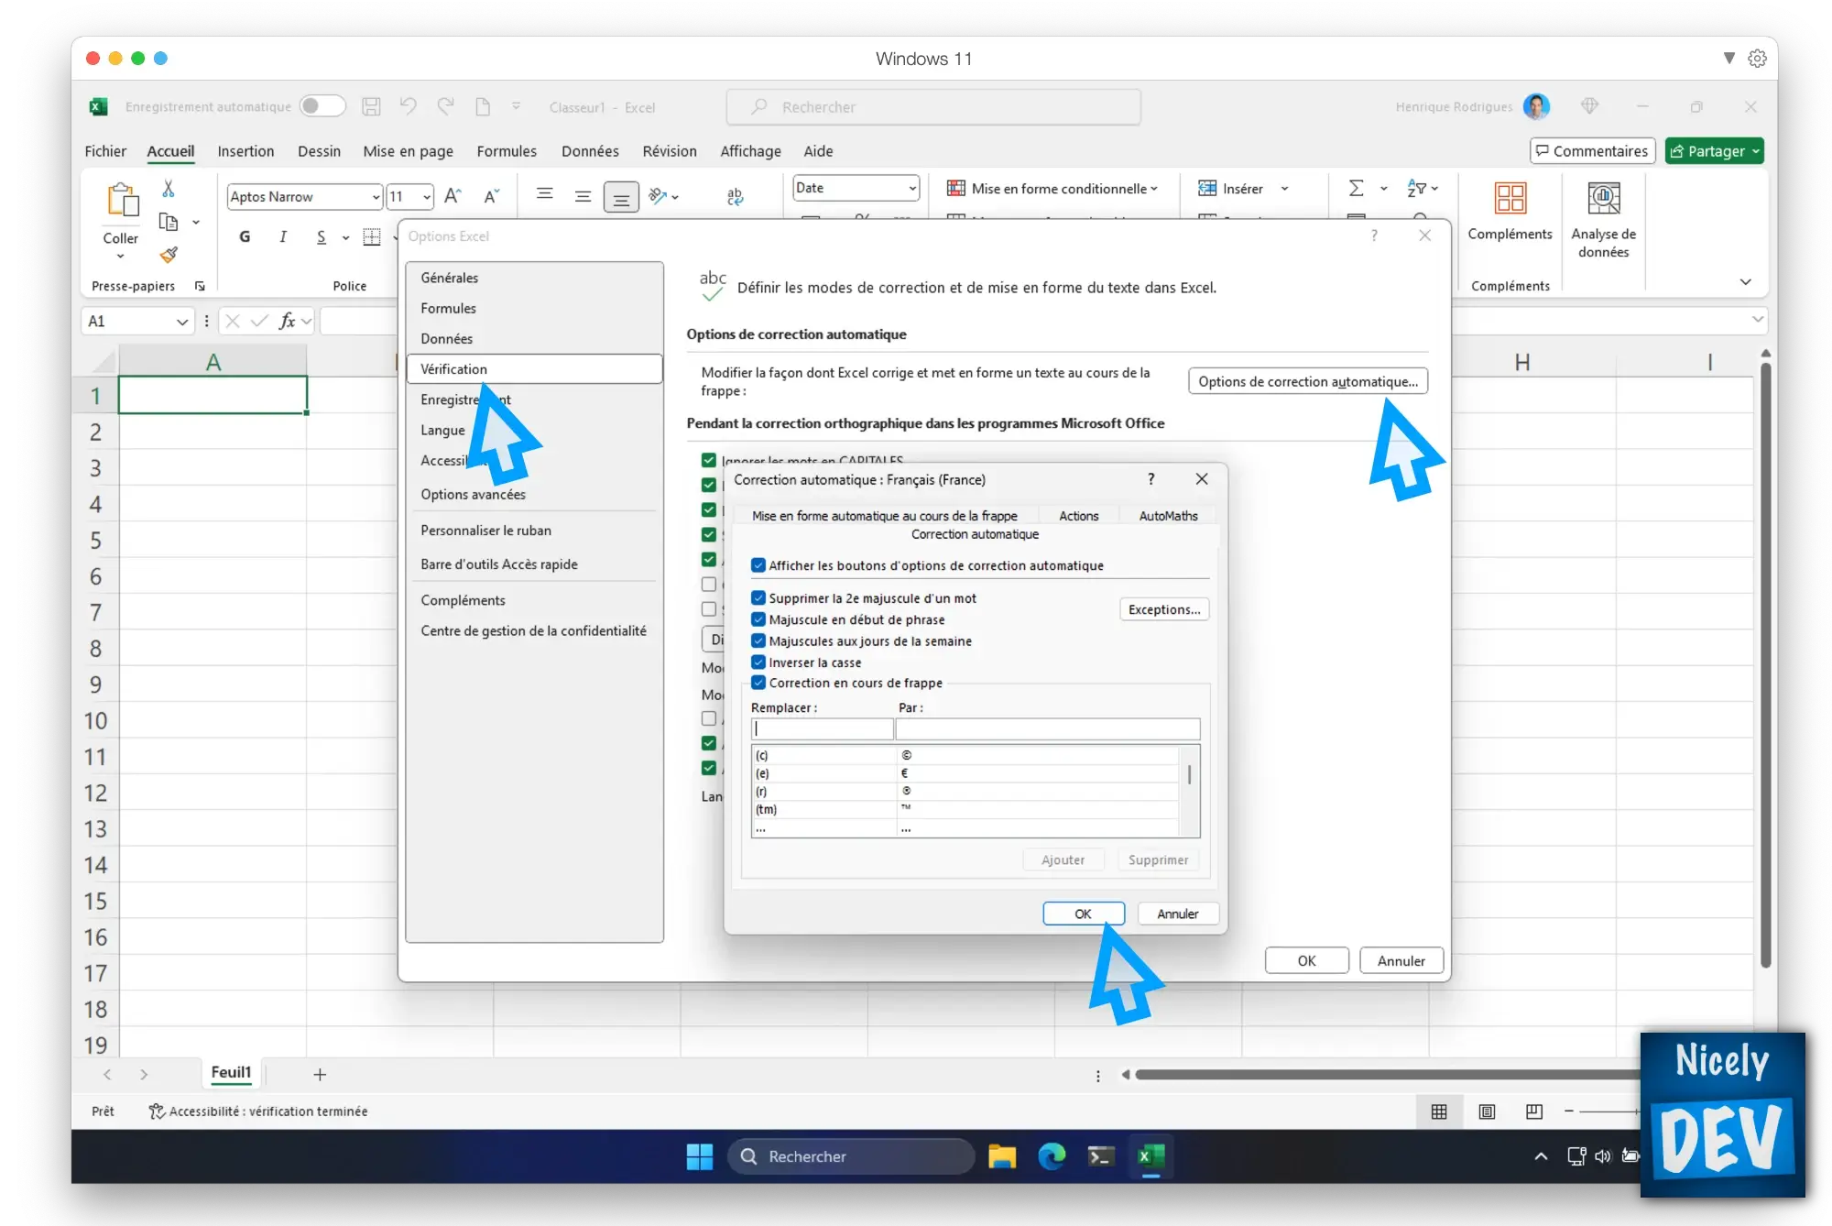This screenshot has width=1832, height=1226.
Task: Click Analyse de données icon
Action: (x=1603, y=198)
